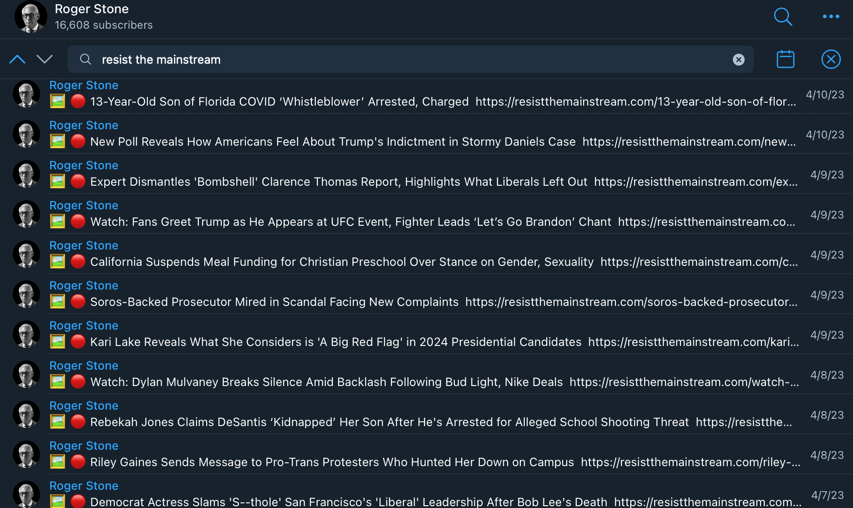Open the three-dots more options menu

pos(831,17)
